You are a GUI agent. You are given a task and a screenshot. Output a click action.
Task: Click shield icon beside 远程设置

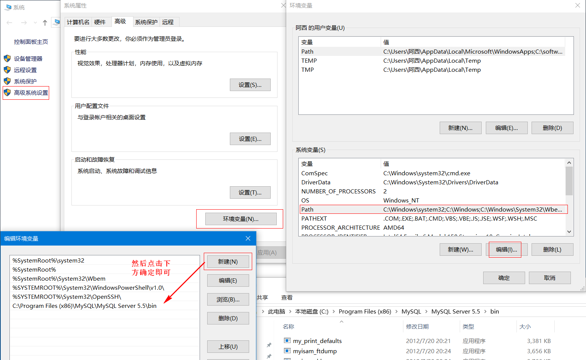click(7, 70)
